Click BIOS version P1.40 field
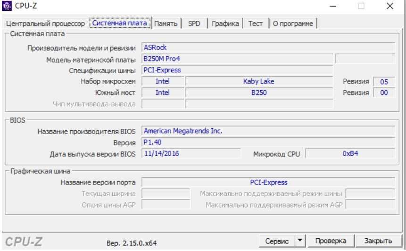Image resolution: width=406 pixels, height=251 pixels. point(268,142)
